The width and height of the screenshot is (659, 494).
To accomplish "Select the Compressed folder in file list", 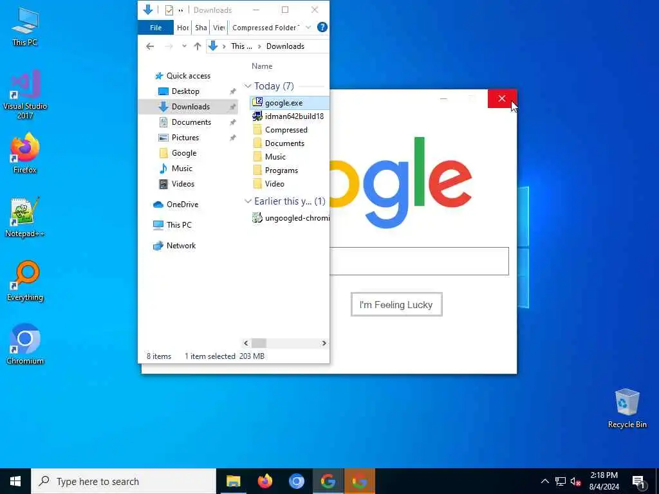I will pyautogui.click(x=286, y=130).
